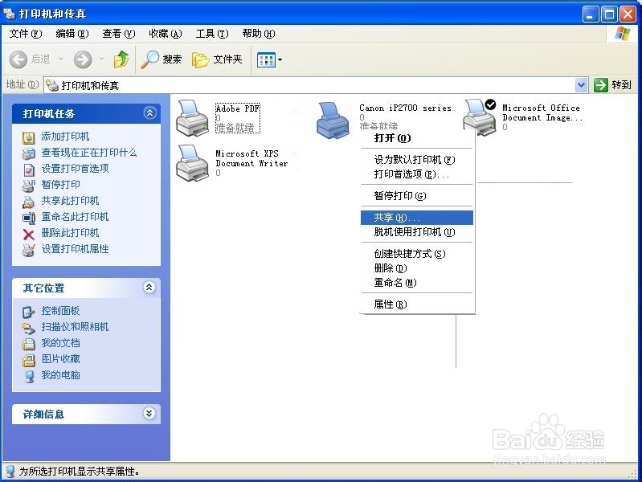Click the Back (后退) toolbar button
The height and width of the screenshot is (482, 642).
tap(30, 59)
